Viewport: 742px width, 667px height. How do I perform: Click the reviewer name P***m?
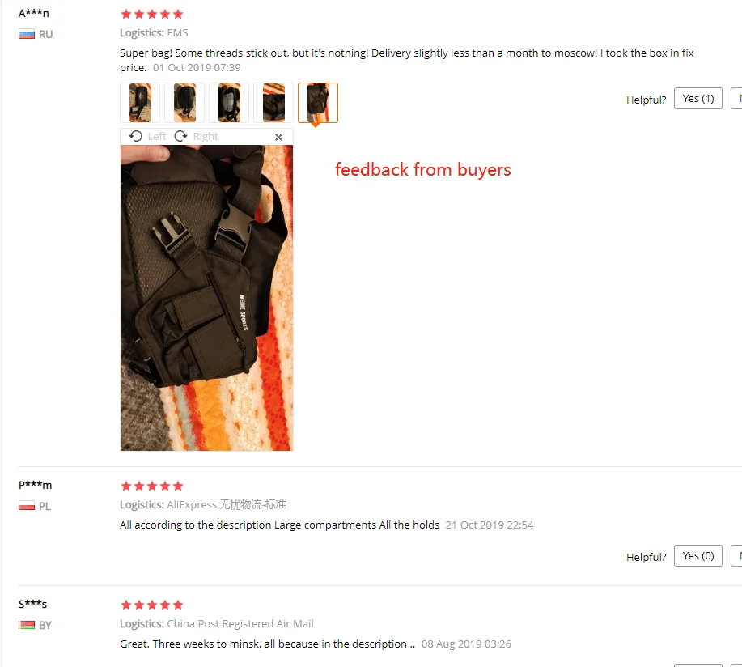(35, 485)
